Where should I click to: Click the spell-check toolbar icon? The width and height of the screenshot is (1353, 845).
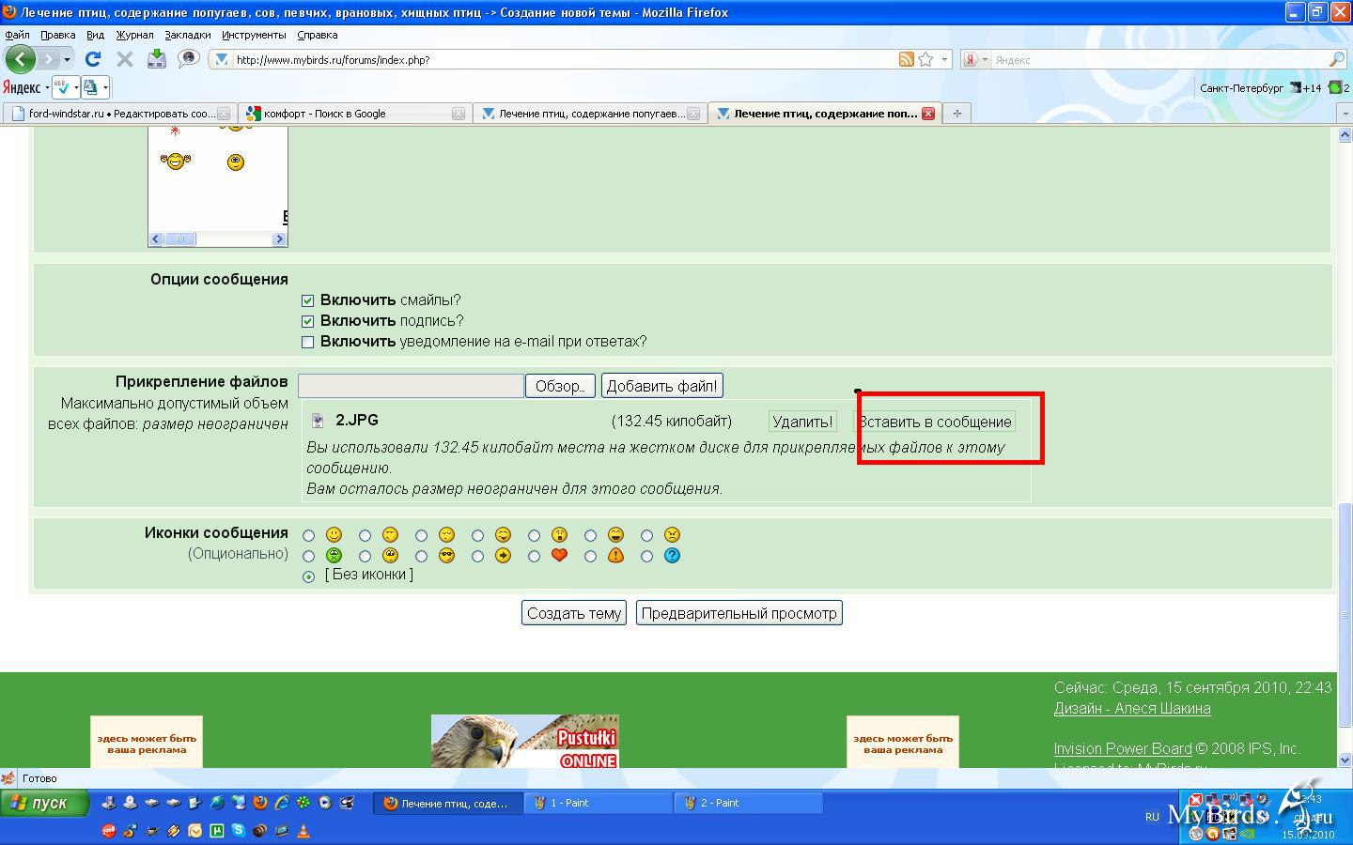[x=63, y=87]
